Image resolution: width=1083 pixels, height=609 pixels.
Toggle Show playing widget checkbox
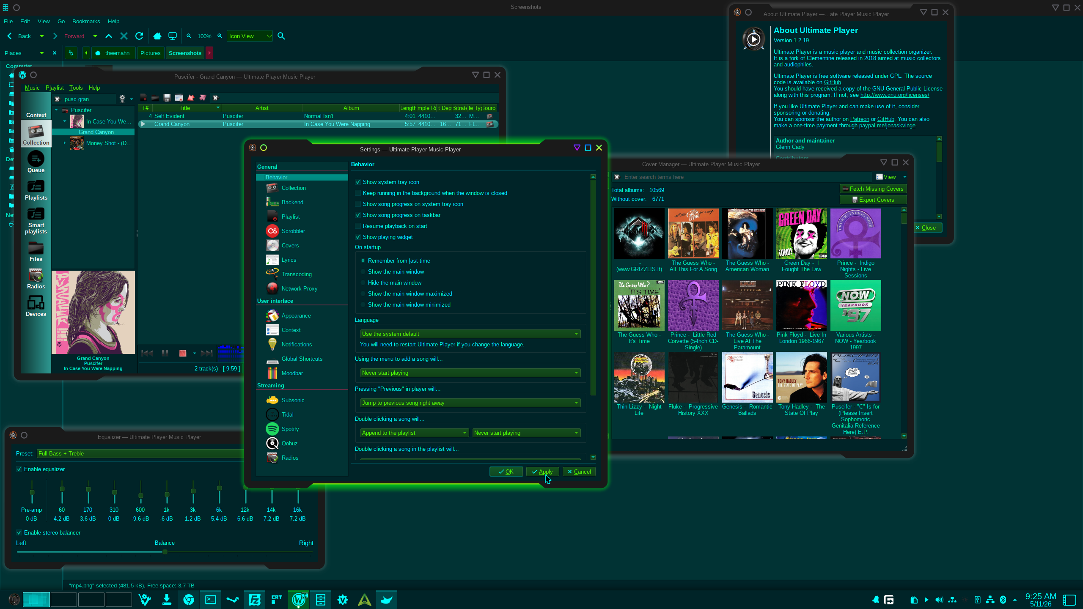pyautogui.click(x=358, y=237)
